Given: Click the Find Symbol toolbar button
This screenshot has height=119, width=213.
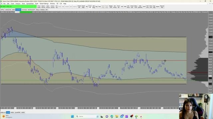Looking at the screenshot, I should (x=39, y=7).
